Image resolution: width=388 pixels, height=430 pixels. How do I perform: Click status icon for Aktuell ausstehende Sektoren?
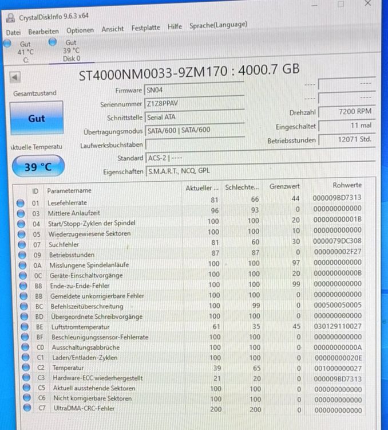point(26,388)
